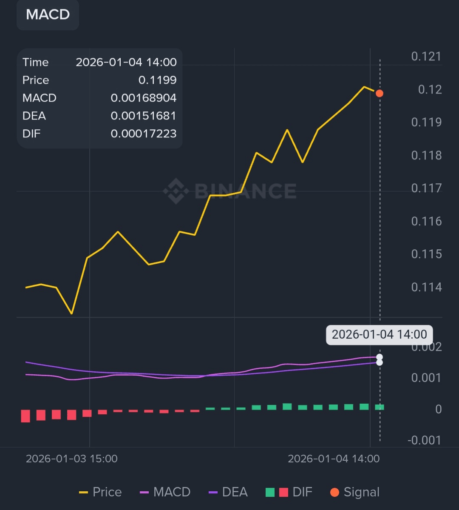Click the crosshair time label above MACD chart
Viewport: 459px width, 510px height.
(x=379, y=334)
